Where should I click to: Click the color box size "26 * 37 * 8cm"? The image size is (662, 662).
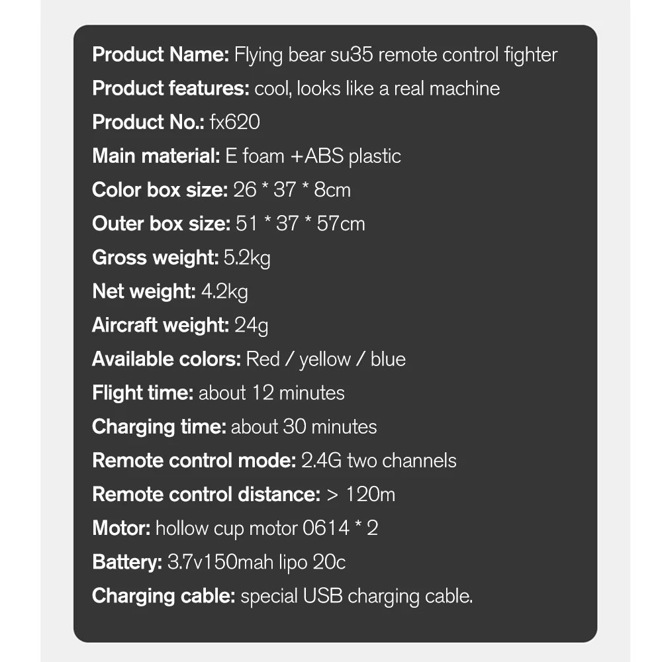click(292, 190)
